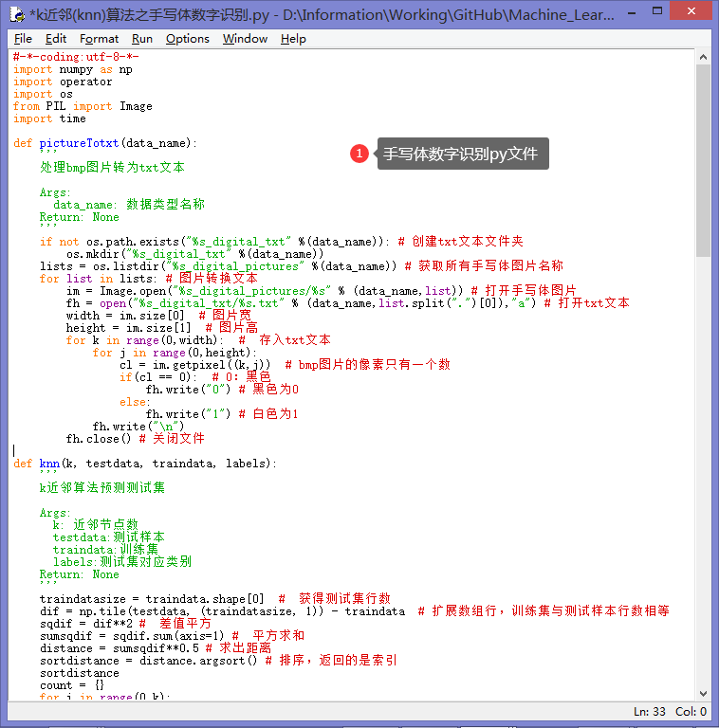This screenshot has width=719, height=728.
Task: Click the 'cl = im.getpixel((k,j))' line
Action: click(x=285, y=365)
